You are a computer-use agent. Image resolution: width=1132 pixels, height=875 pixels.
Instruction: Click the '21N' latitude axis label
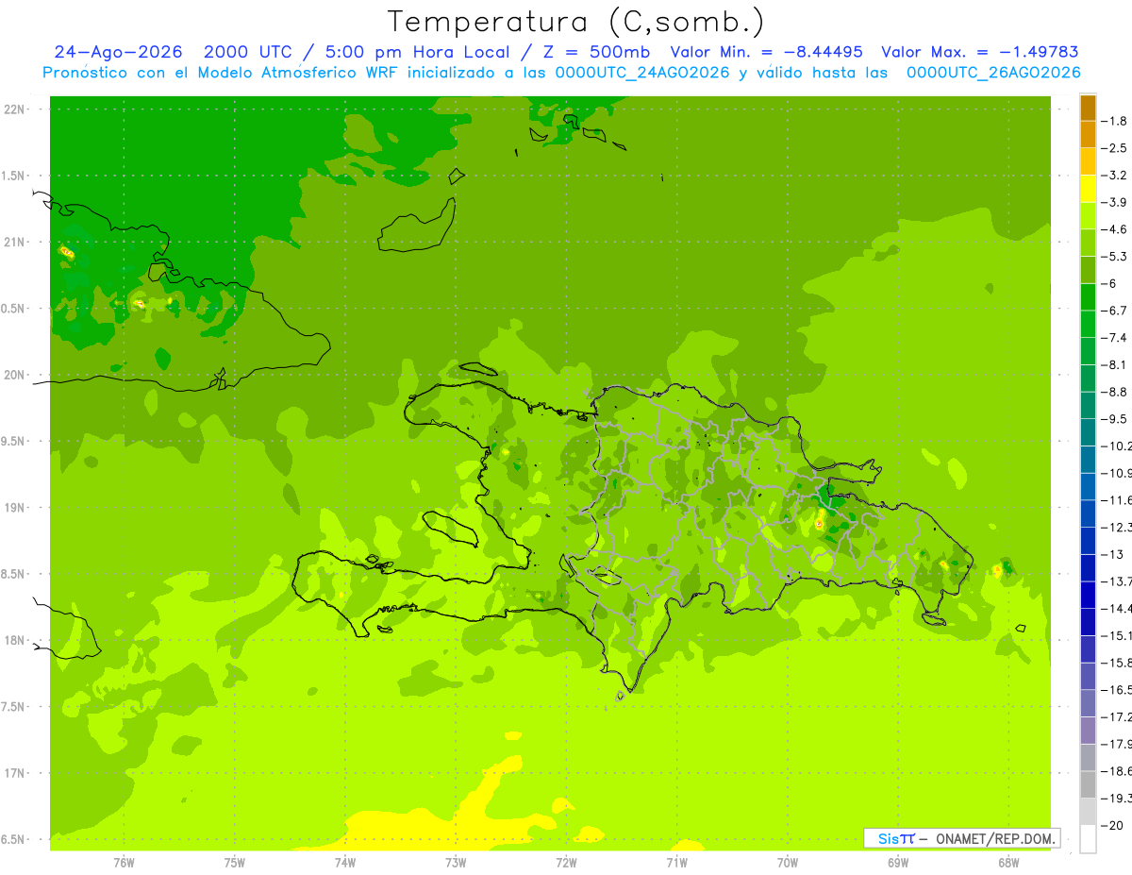click(x=14, y=243)
